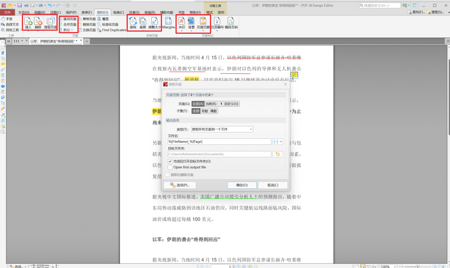Select the Insert pages (插入) tool
450x268 pixels.
pos(28,23)
